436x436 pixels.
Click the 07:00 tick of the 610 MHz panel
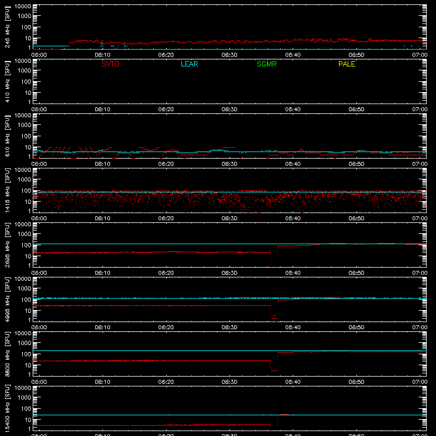pos(420,164)
